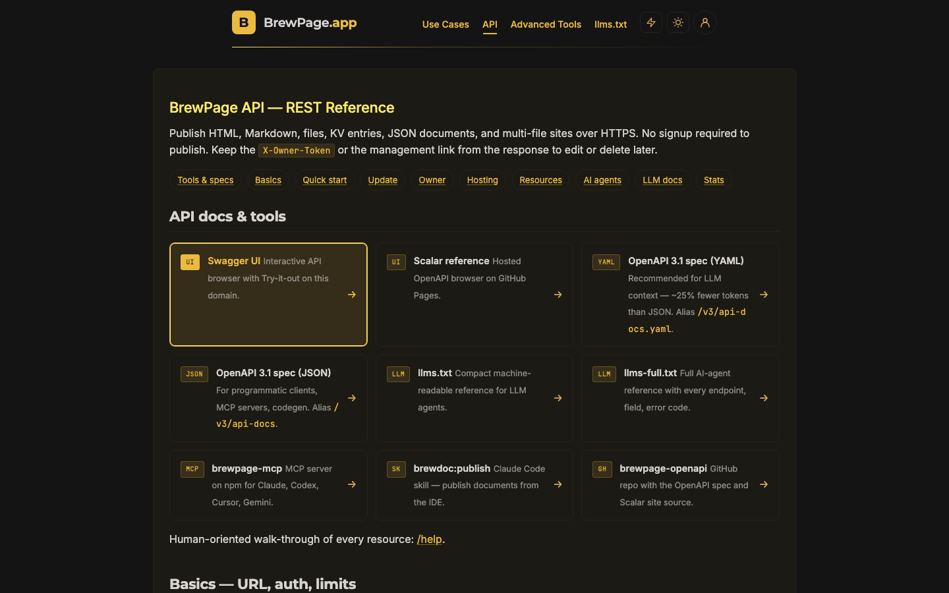Image resolution: width=949 pixels, height=593 pixels.
Task: Click the MCP badge on brewpage-mcp card
Action: [192, 469]
